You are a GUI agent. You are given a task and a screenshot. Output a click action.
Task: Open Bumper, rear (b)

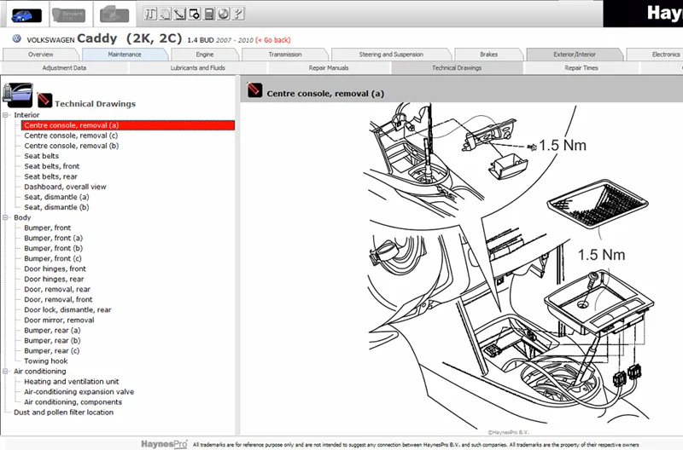point(52,340)
